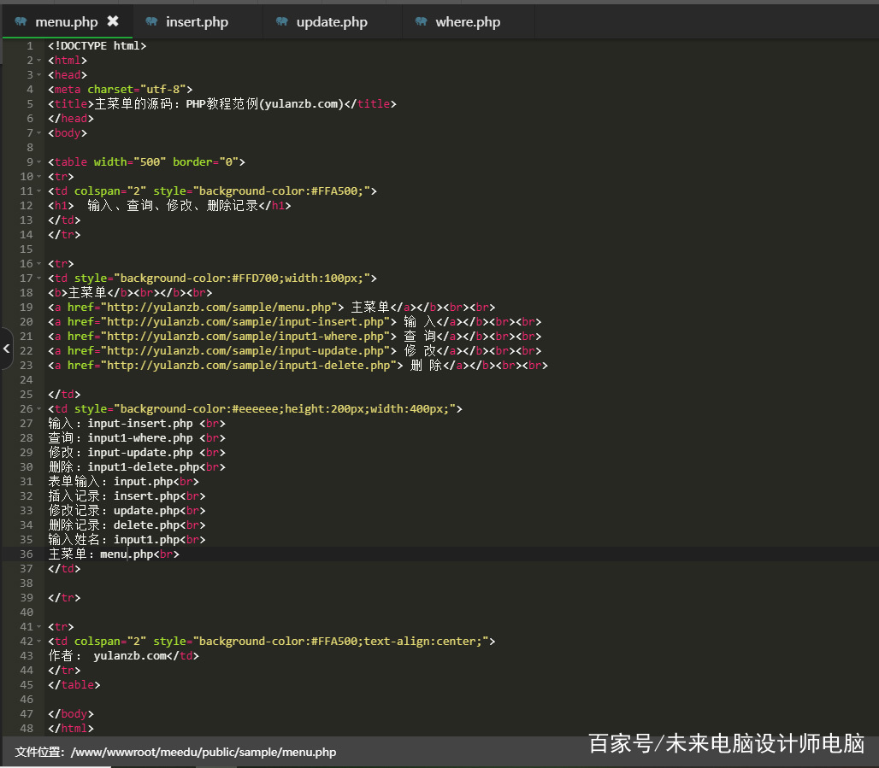Click line number 36 in the gutter
Viewport: 879px width, 768px height.
tap(27, 554)
